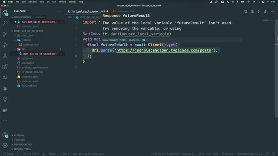The image size is (278, 156).
Task: Click UTF-8 encoding in status bar
Action: 200,154
